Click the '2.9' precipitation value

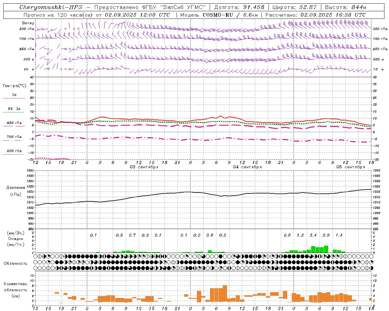pyautogui.click(x=326, y=235)
